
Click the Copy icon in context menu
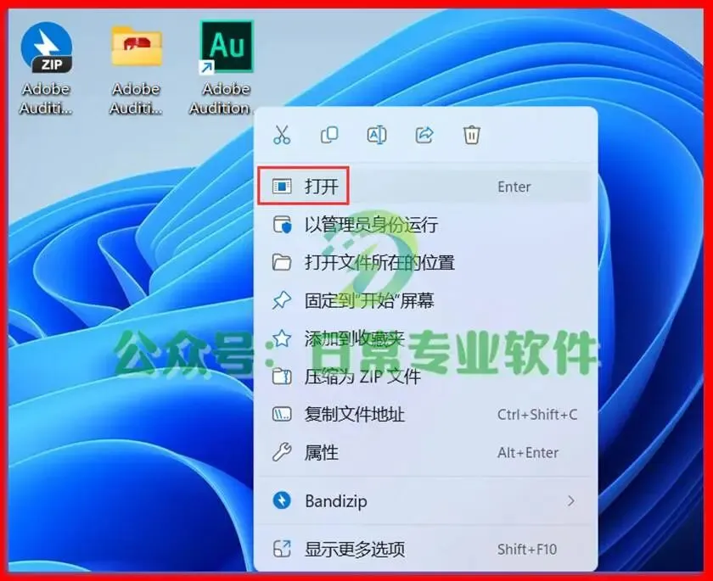coord(329,135)
